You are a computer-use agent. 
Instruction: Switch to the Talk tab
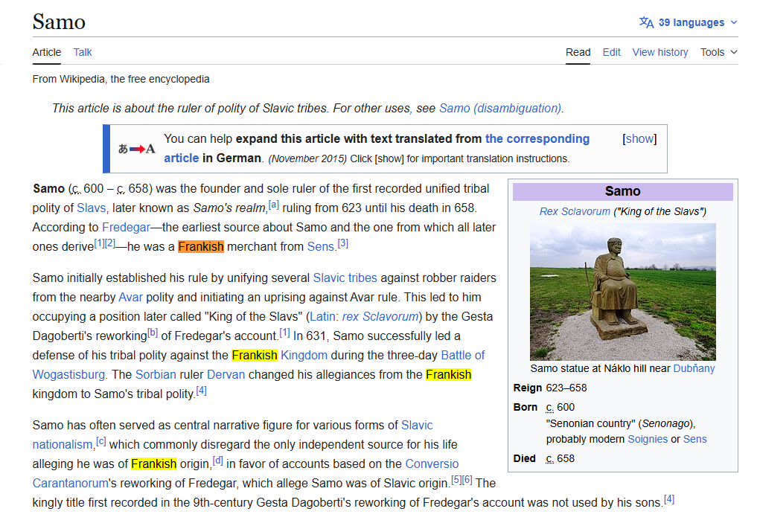[83, 52]
